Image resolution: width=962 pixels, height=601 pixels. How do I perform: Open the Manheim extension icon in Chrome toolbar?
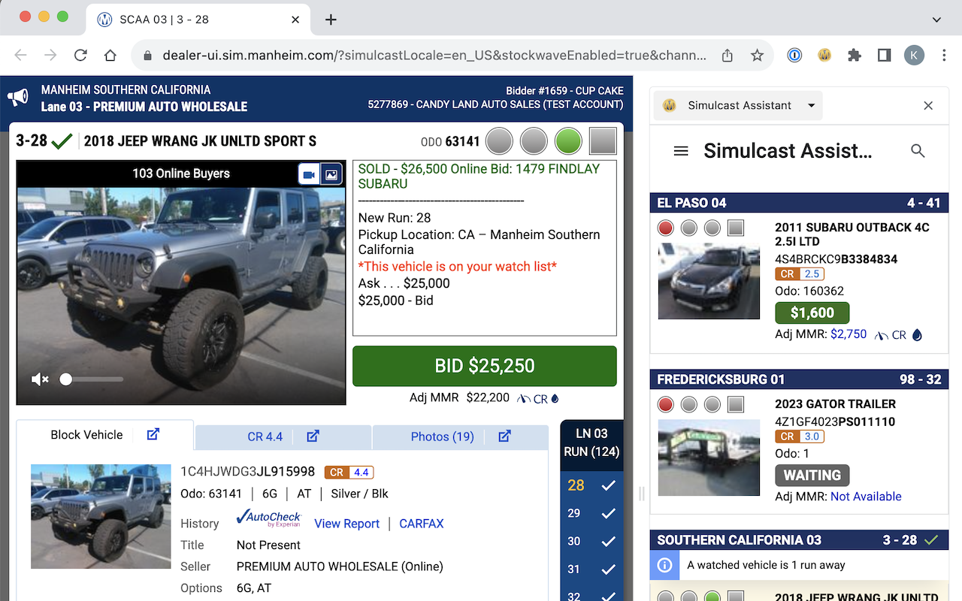824,55
